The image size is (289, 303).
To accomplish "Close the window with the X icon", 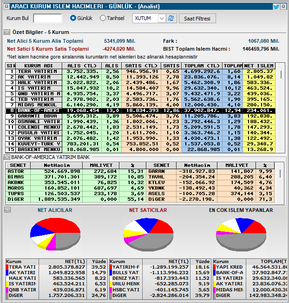I will coord(283,7).
